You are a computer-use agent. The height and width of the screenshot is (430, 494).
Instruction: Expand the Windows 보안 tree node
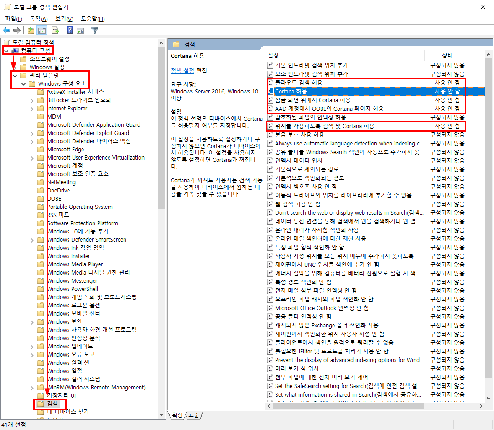pyautogui.click(x=32, y=322)
